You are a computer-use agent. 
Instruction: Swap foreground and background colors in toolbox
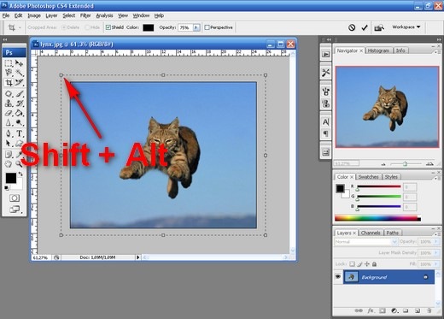pyautogui.click(x=20, y=174)
